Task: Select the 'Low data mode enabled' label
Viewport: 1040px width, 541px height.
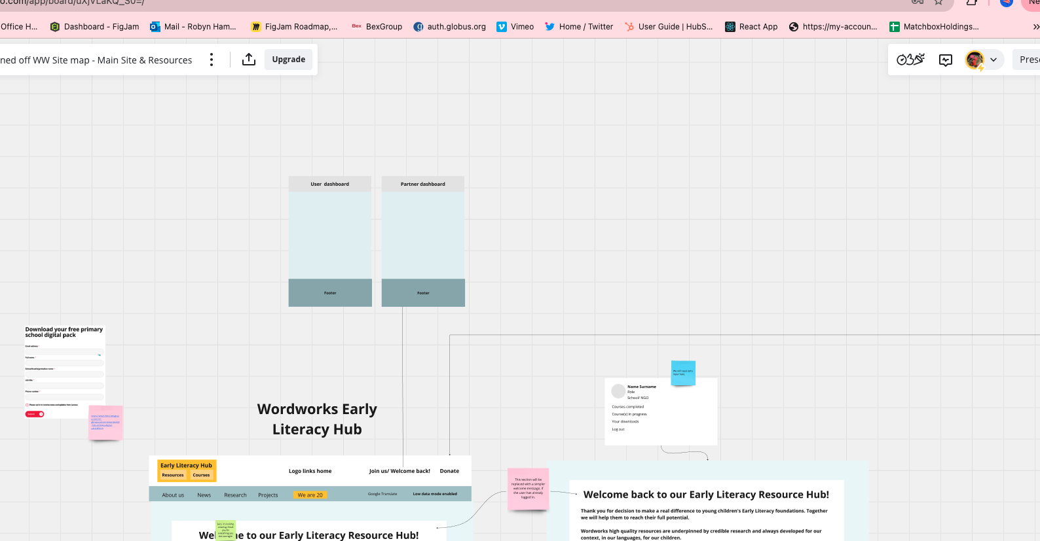Action: pos(434,494)
